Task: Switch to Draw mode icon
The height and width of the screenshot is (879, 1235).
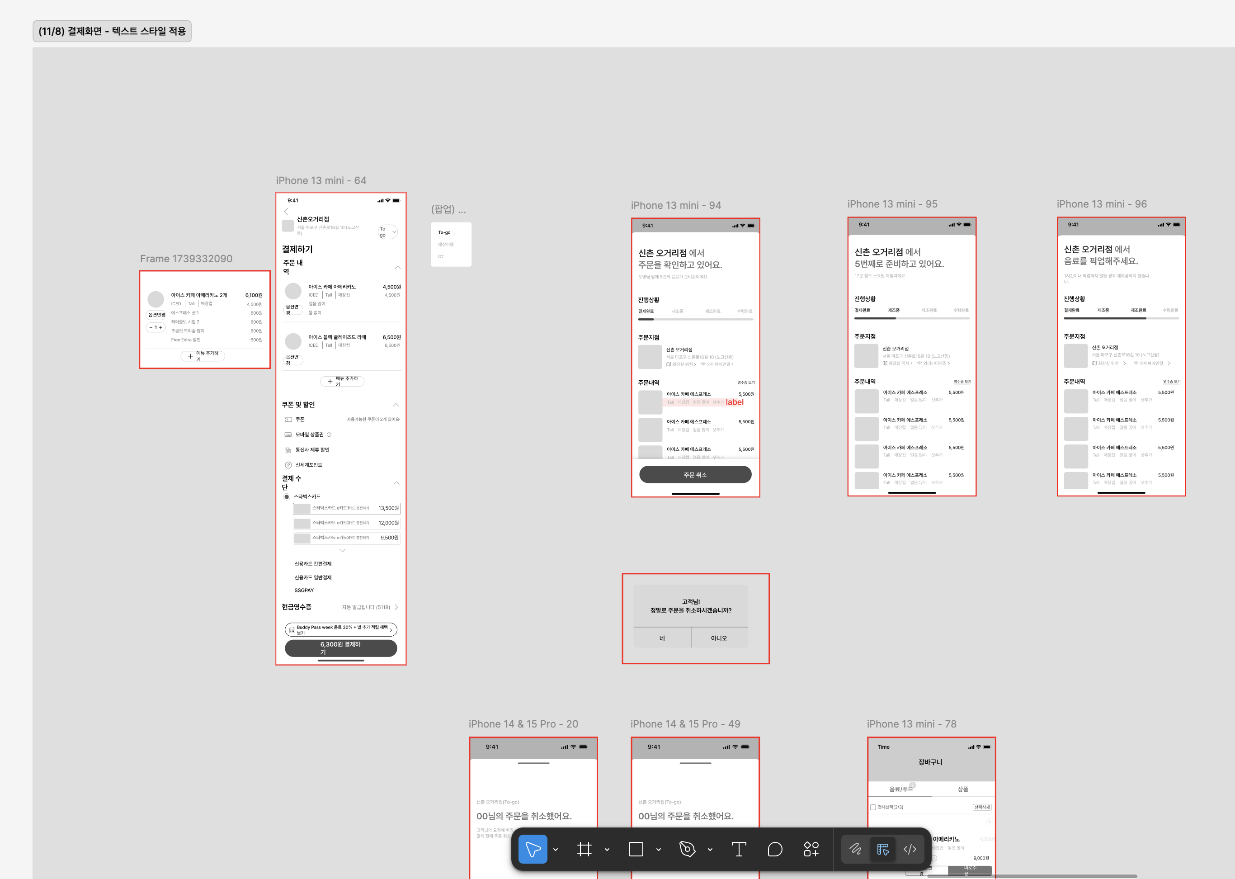Action: pos(855,849)
